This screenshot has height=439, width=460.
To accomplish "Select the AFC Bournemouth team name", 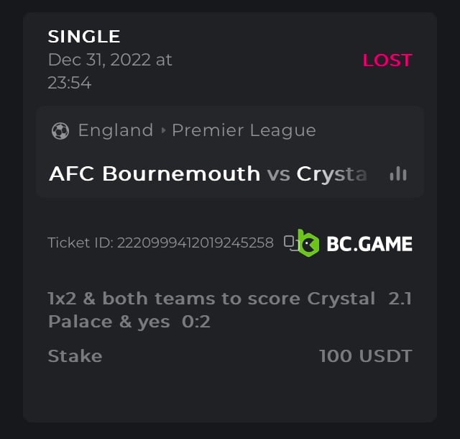I will click(155, 173).
